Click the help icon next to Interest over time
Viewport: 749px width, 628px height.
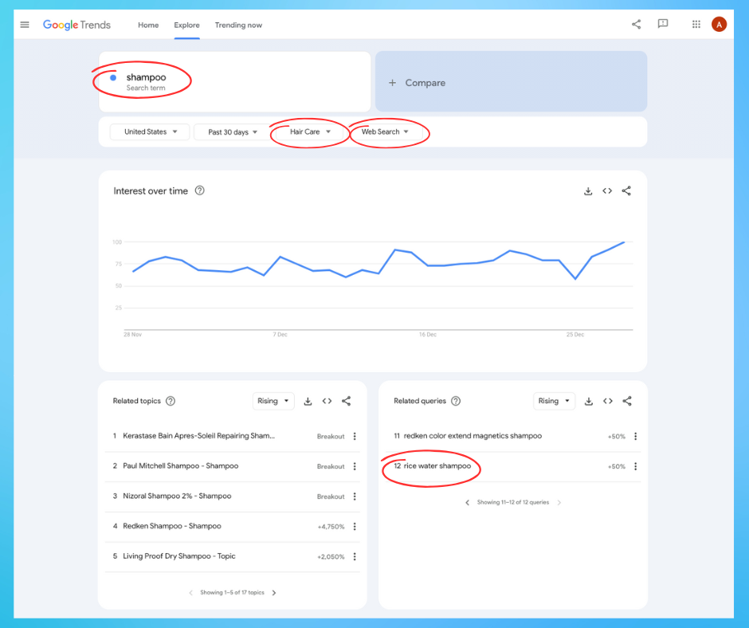[200, 190]
